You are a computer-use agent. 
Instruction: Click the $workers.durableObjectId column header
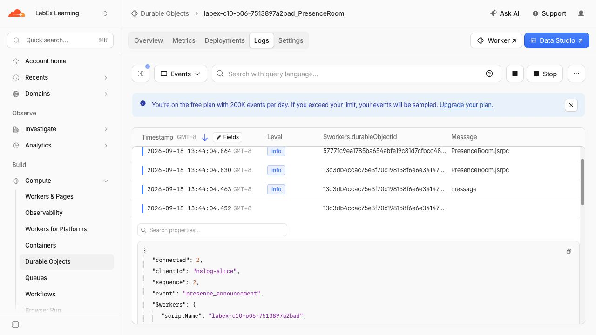360,137
